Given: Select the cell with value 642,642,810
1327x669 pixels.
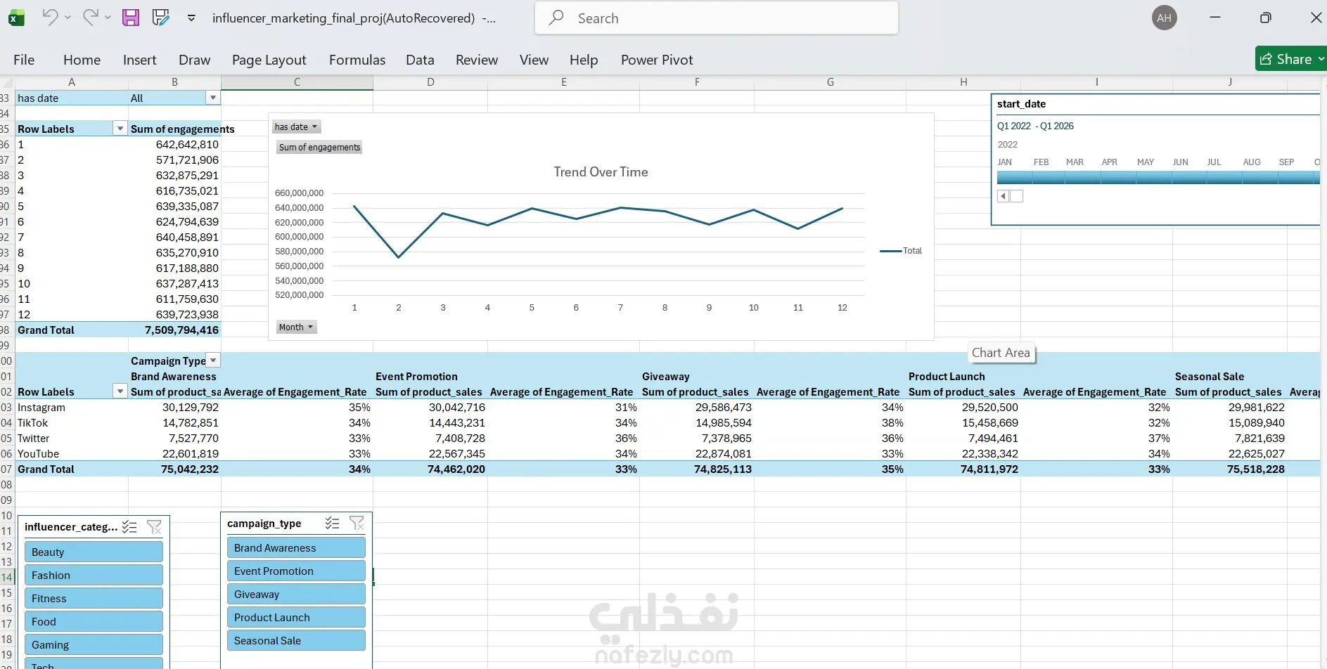Looking at the screenshot, I should coord(174,145).
